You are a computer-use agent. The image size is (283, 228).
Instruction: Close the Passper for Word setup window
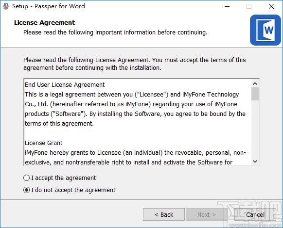pyautogui.click(x=271, y=6)
